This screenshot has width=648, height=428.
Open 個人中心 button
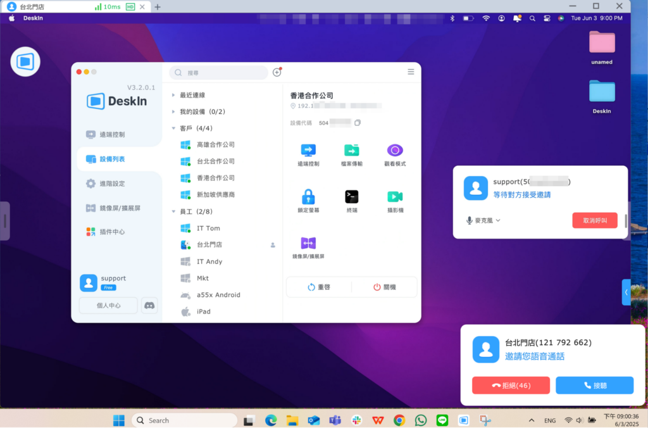click(108, 306)
